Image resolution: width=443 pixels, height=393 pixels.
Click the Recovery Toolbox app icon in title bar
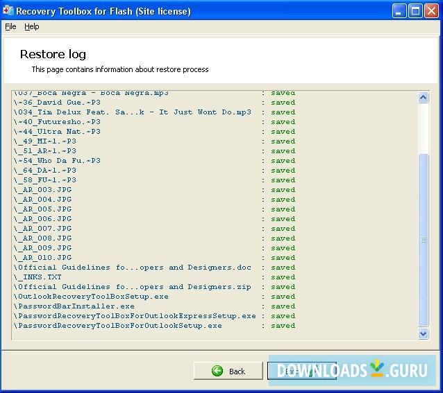pos(8,10)
